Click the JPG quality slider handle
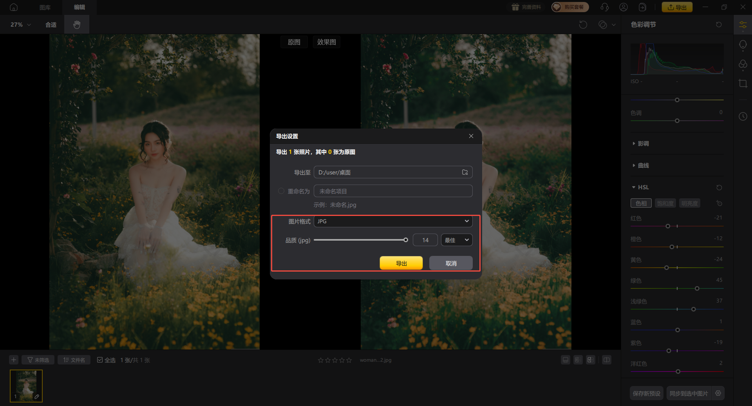This screenshot has width=752, height=406. coord(406,240)
